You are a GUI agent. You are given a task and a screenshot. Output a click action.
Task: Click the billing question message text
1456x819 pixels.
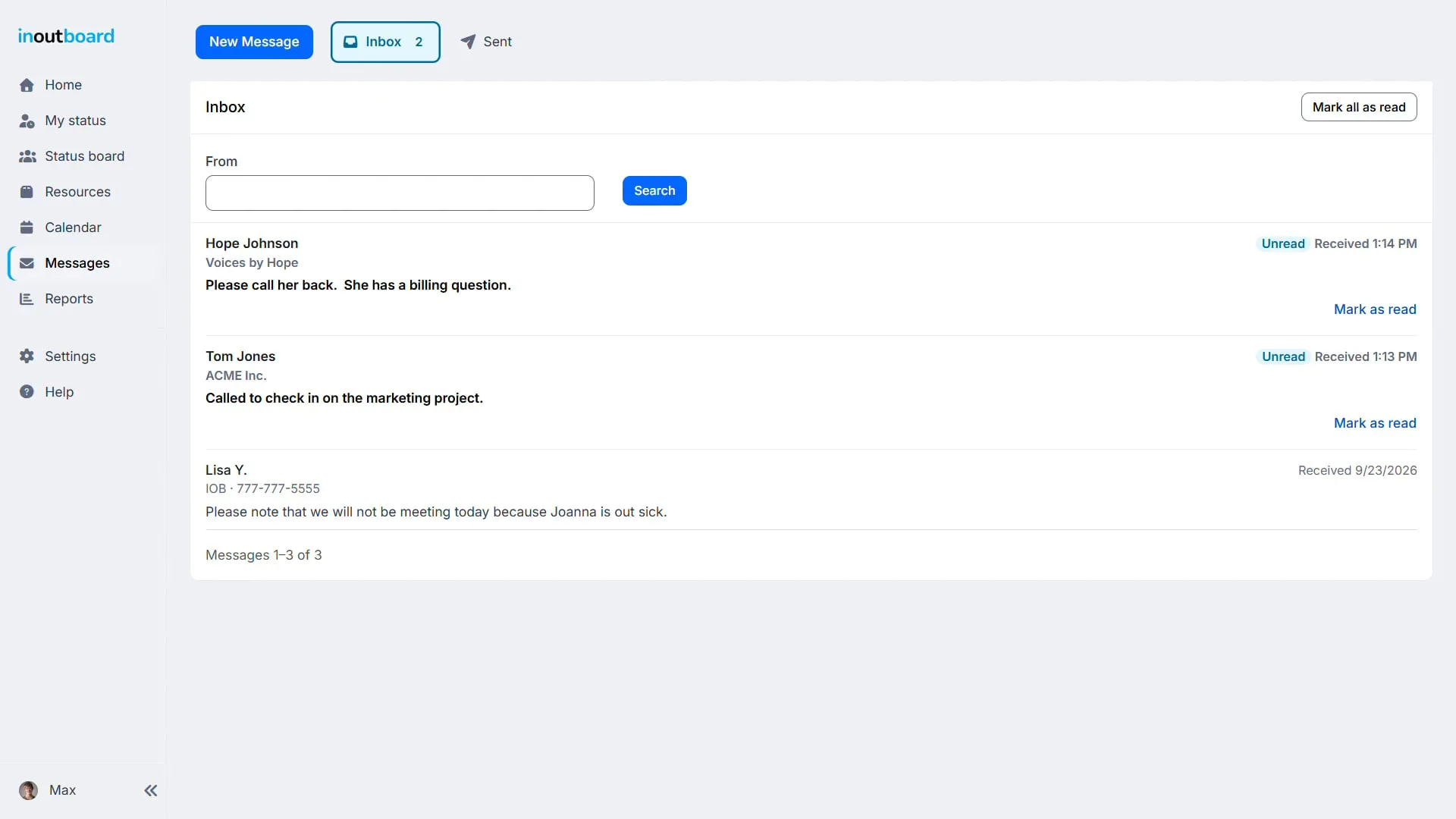pyautogui.click(x=358, y=285)
